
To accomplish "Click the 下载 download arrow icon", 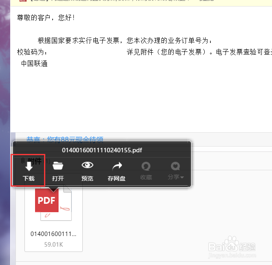I will pos(29,166).
